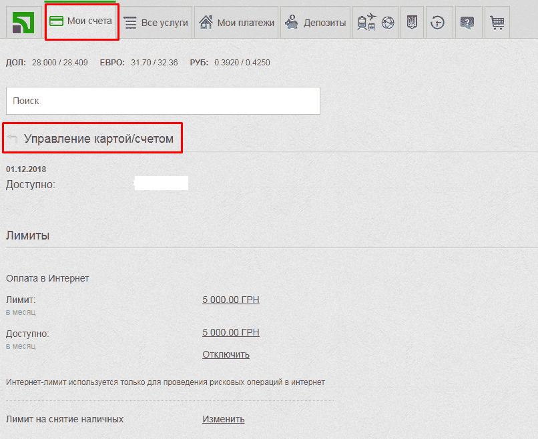Click the green Privat24 logo icon

coord(23,23)
